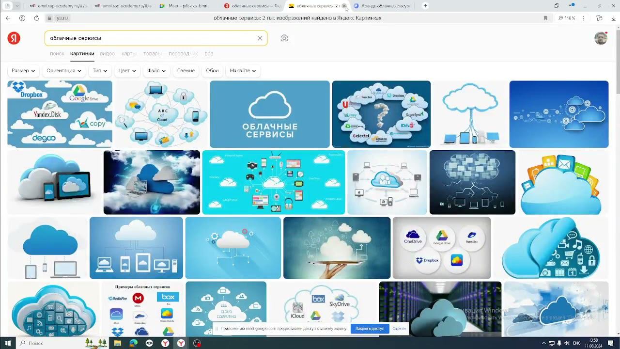The image size is (620, 349).
Task: Open the tab list dropdown arrow
Action: pos(17,6)
